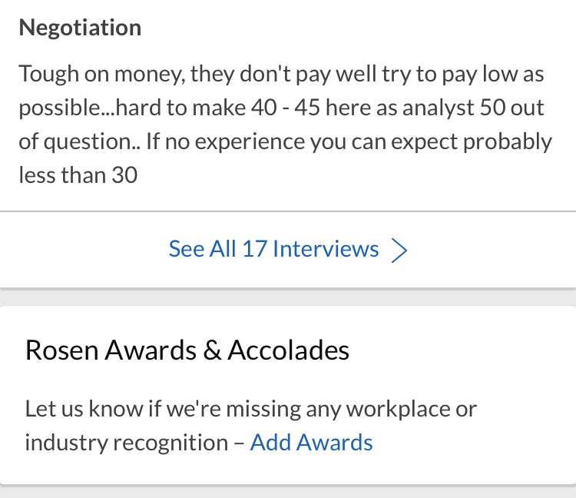
Task: Click the Rosen Awards & Accolades heading
Action: click(187, 350)
